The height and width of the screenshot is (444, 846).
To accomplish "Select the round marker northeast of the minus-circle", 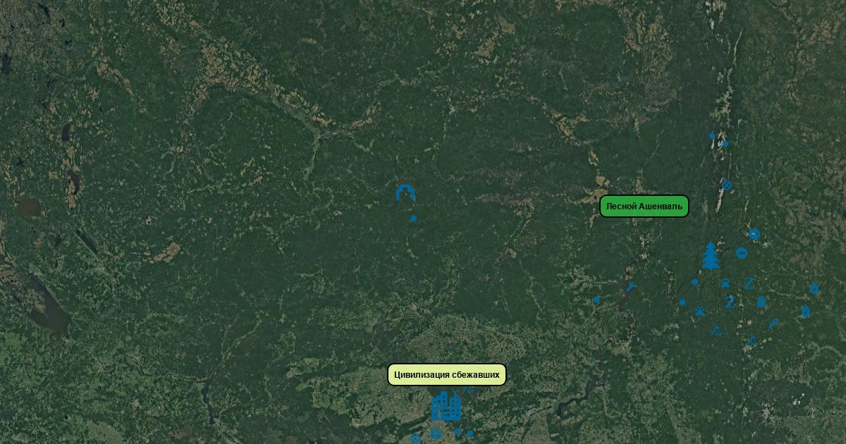I will (754, 234).
